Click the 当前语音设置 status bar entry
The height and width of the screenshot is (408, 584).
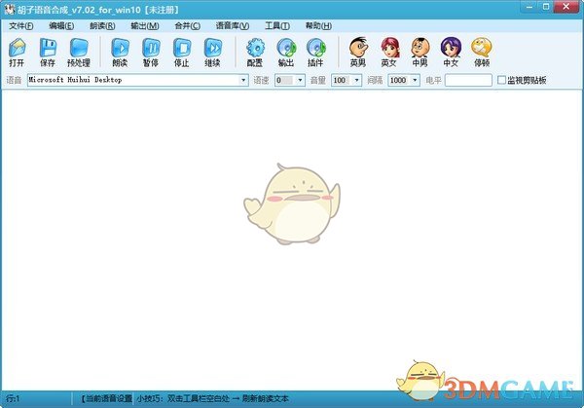[x=107, y=398]
